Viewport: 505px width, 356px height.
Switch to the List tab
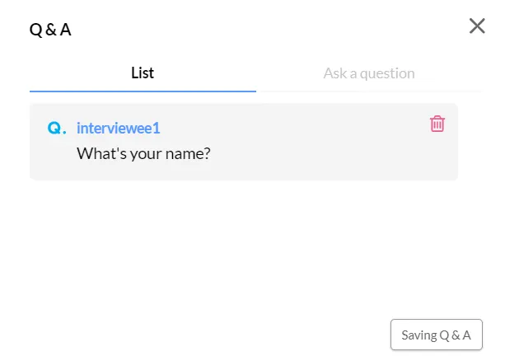tap(143, 73)
